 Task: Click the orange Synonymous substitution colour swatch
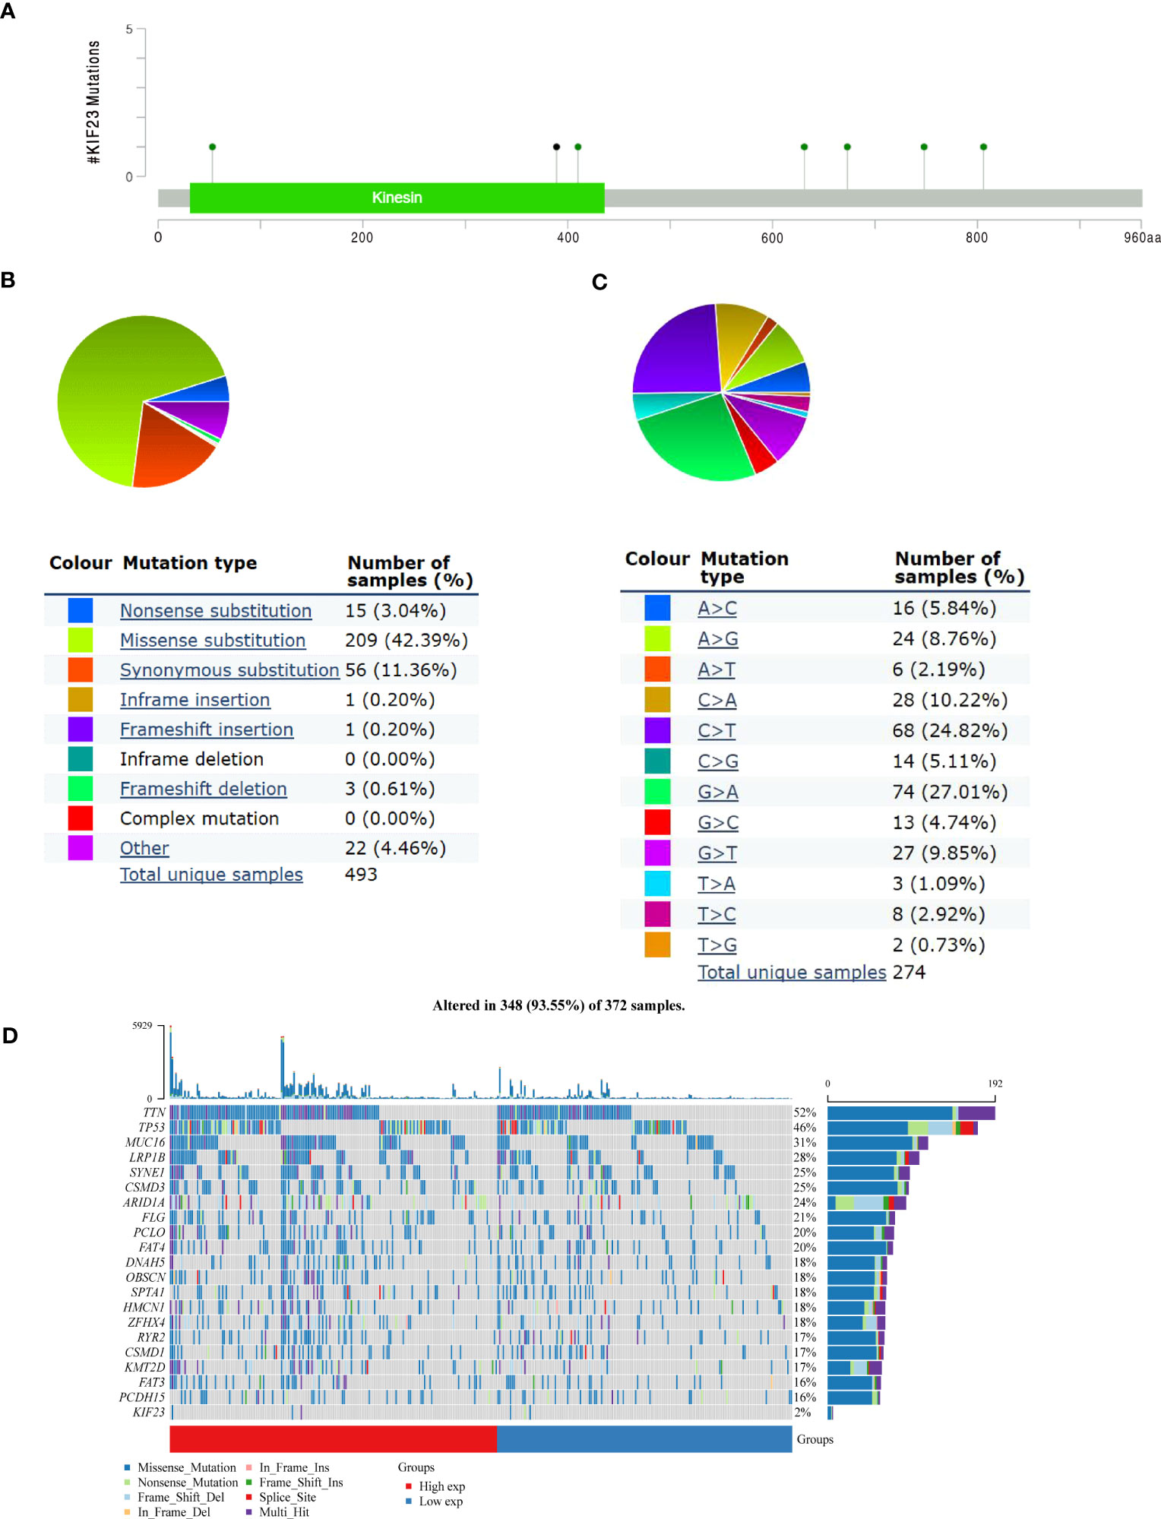point(81,669)
